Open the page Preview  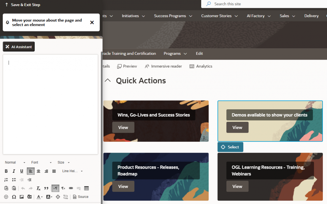(x=127, y=66)
